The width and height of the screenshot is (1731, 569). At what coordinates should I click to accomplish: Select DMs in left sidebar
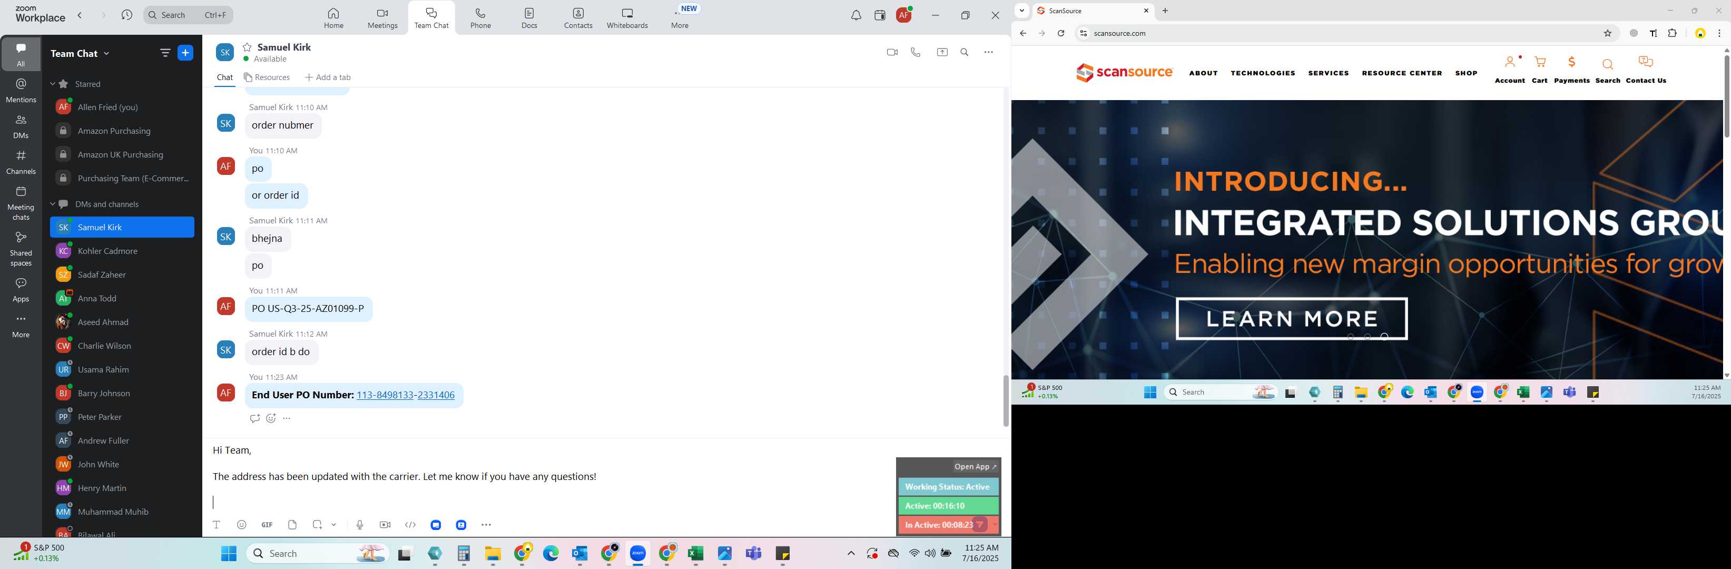(21, 126)
